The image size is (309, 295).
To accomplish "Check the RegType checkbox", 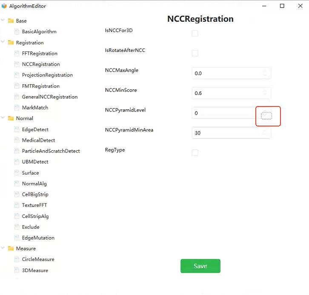I will click(195, 152).
